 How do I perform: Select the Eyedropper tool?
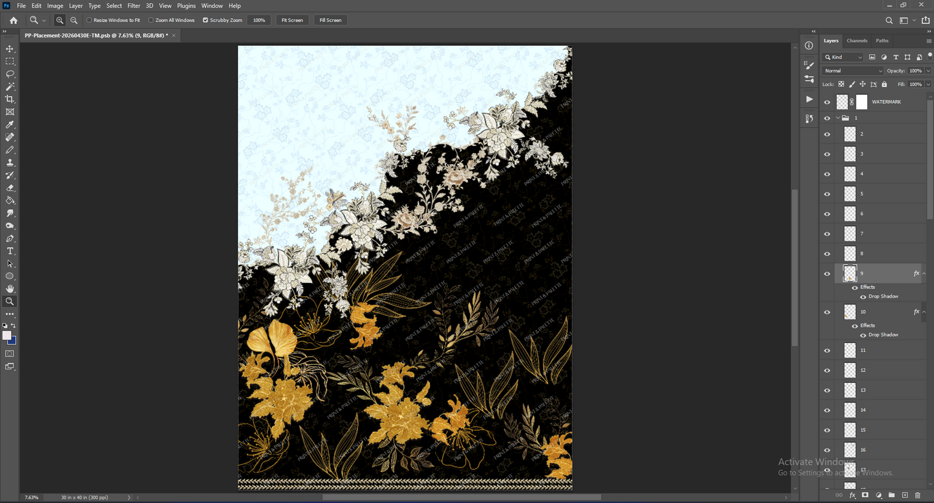(10, 125)
